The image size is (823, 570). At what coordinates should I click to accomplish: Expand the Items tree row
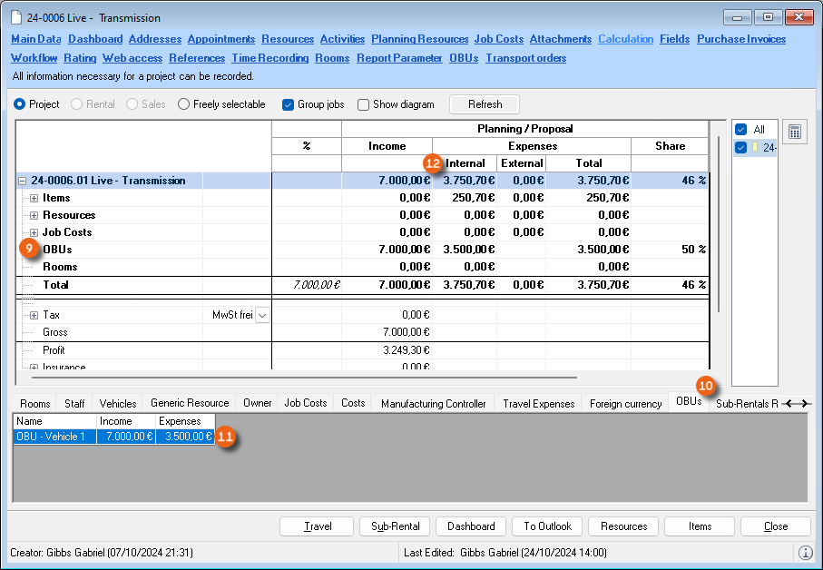(x=34, y=198)
